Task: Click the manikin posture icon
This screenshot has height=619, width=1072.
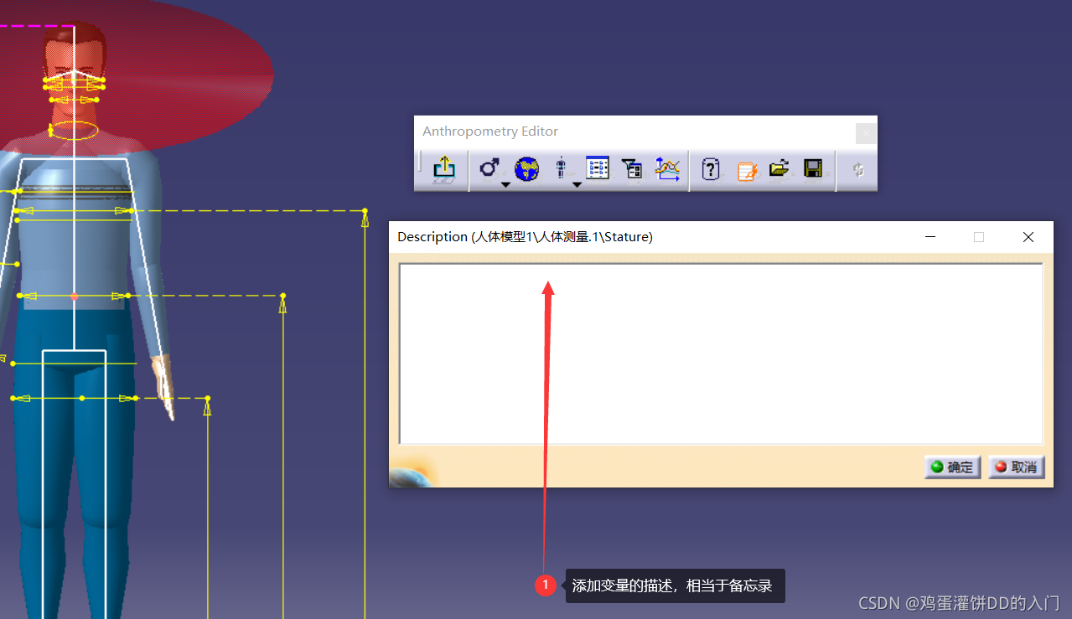Action: (x=561, y=169)
